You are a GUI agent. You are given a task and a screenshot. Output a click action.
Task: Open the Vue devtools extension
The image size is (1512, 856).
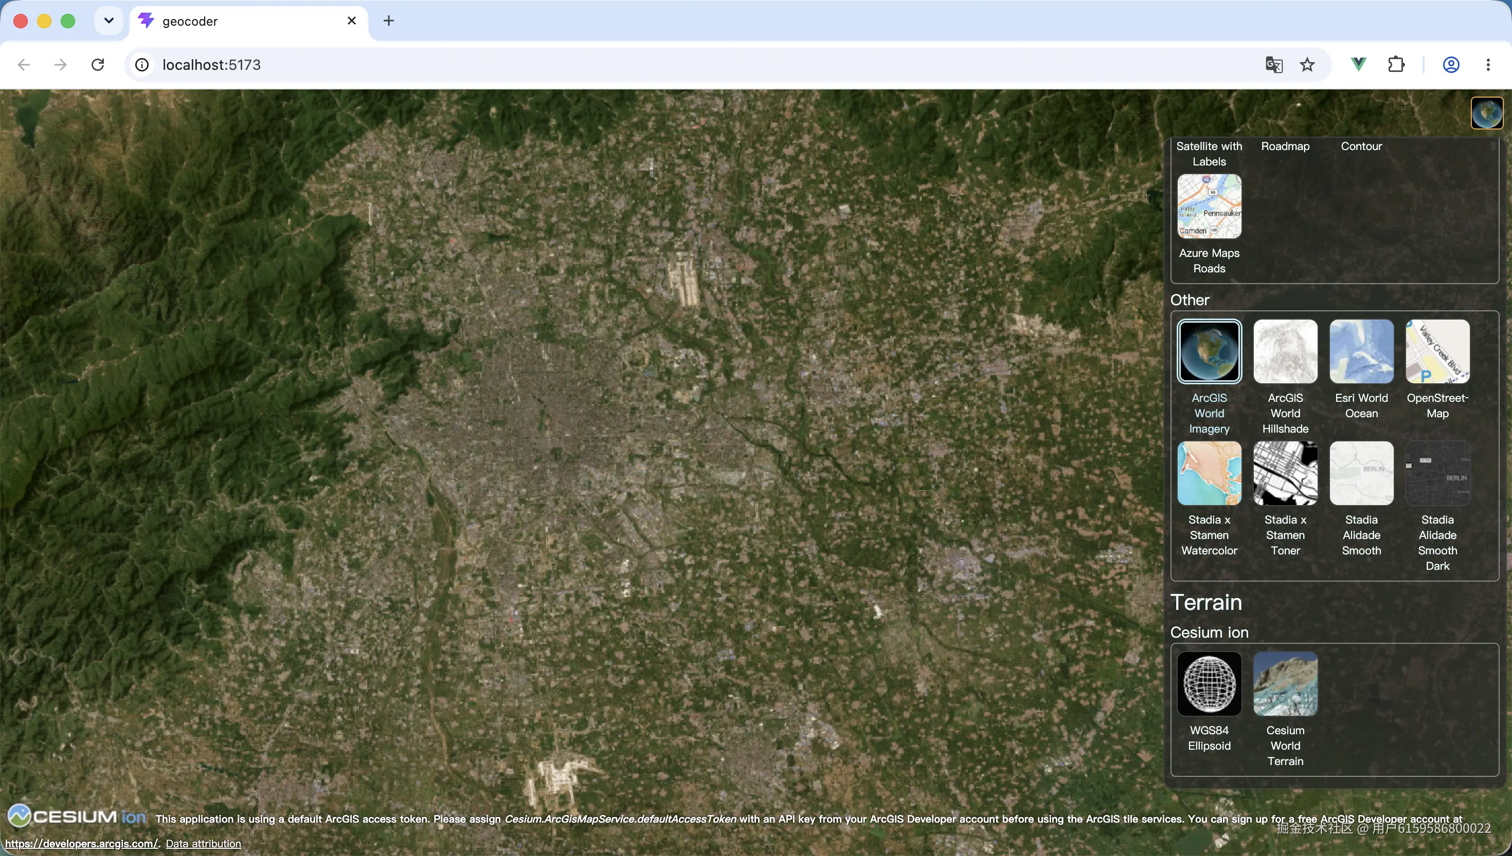[x=1359, y=65]
